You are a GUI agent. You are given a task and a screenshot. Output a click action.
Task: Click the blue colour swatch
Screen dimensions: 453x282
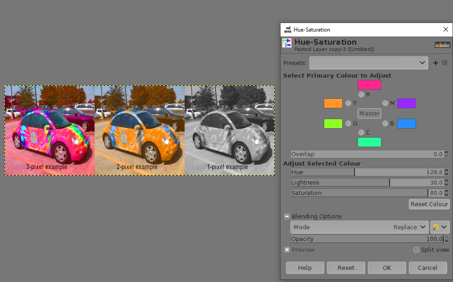pos(406,124)
